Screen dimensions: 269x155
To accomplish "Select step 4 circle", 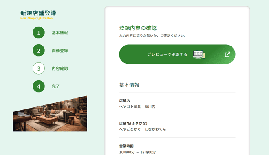I will [x=39, y=86].
